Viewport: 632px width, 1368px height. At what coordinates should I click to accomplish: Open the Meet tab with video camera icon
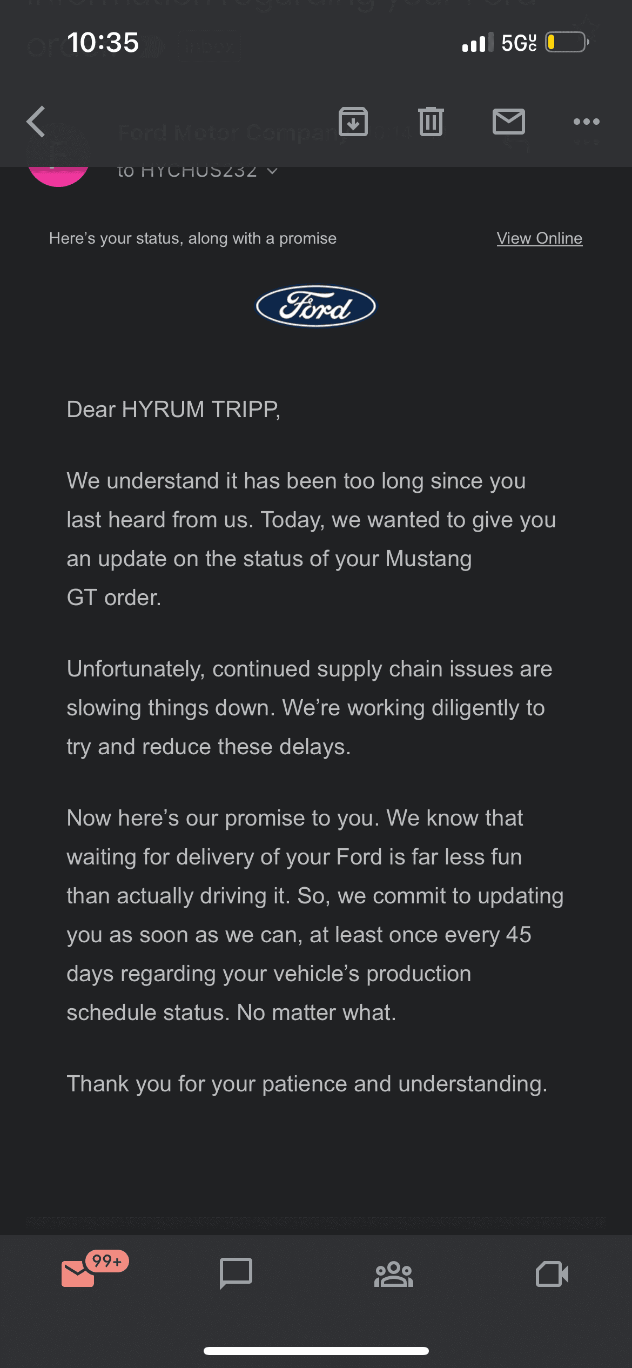tap(552, 1274)
